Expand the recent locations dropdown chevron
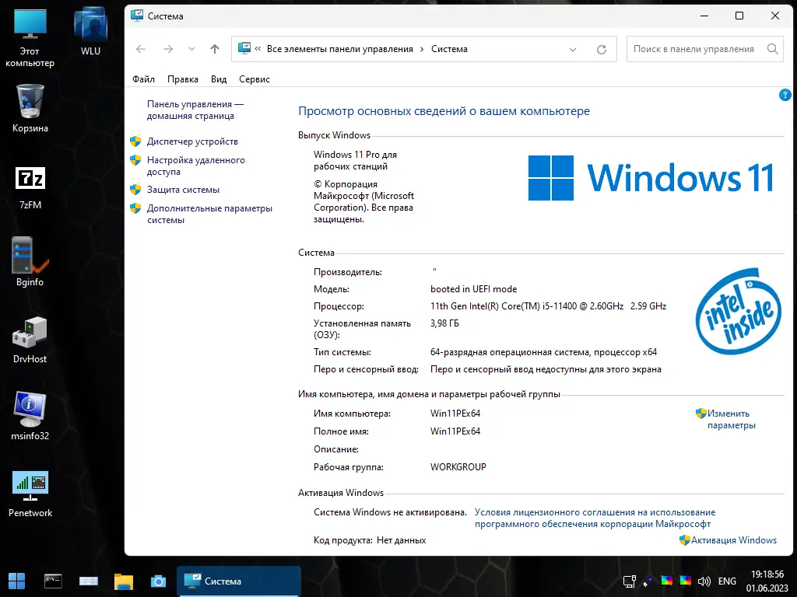The image size is (797, 597). (x=191, y=49)
